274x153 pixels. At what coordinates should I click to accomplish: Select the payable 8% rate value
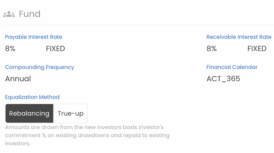coord(10,49)
